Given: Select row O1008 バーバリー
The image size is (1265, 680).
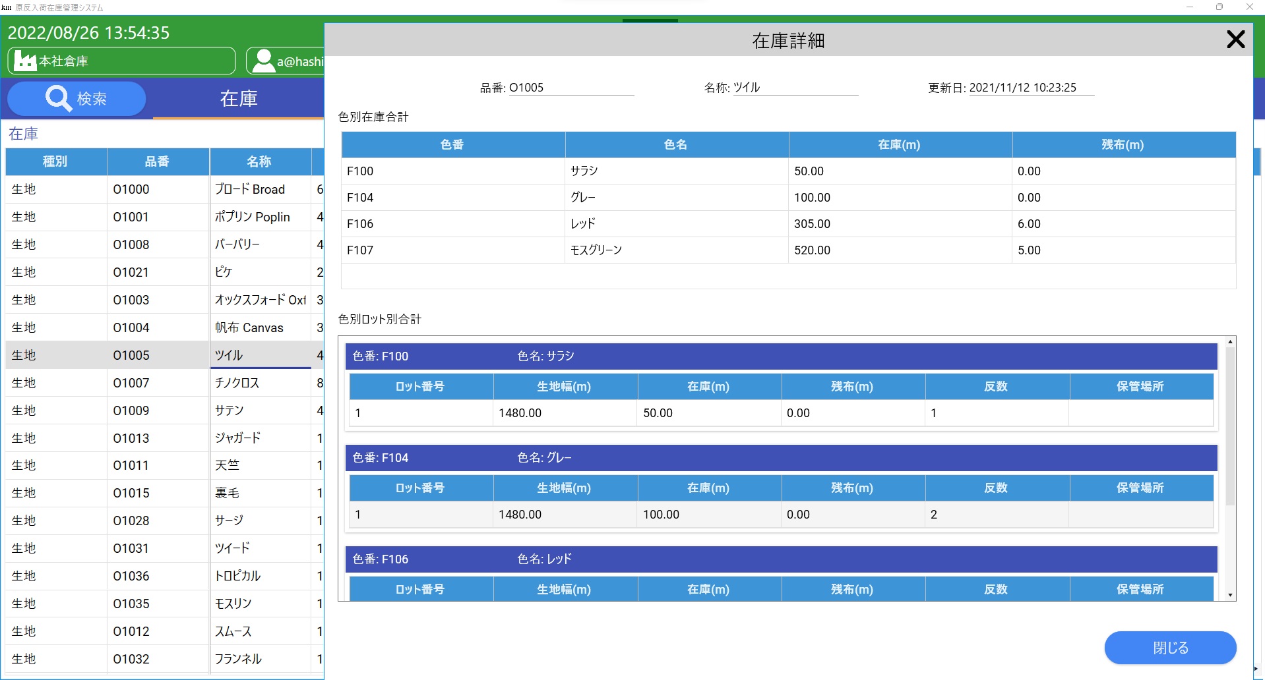Looking at the screenshot, I should 164,244.
